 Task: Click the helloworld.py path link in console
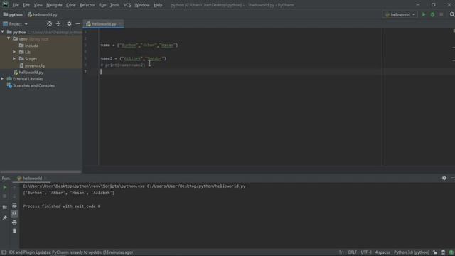pos(196,186)
